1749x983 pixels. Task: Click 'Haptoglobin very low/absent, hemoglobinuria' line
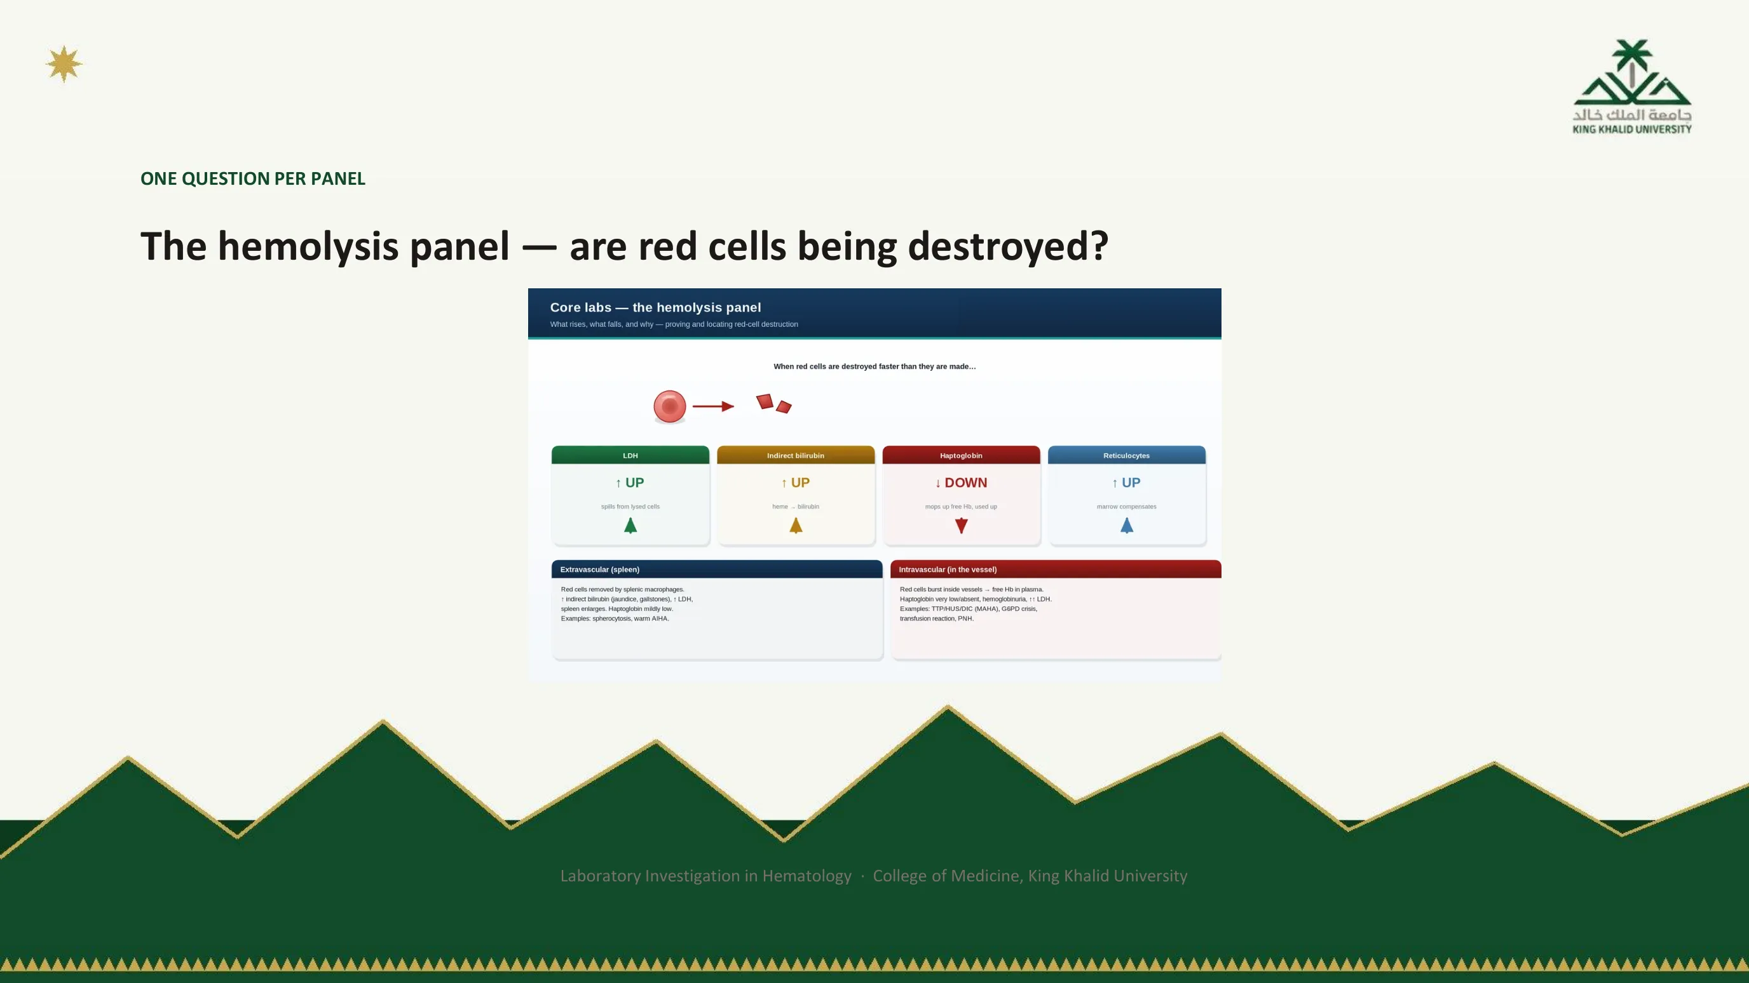click(x=975, y=599)
